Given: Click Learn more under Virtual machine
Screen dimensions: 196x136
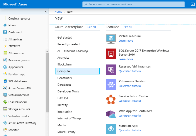Looking at the screenshot, I should coord(126,41).
